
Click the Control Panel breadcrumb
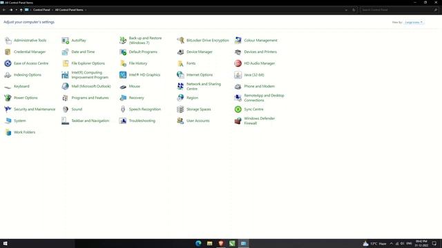[41, 10]
